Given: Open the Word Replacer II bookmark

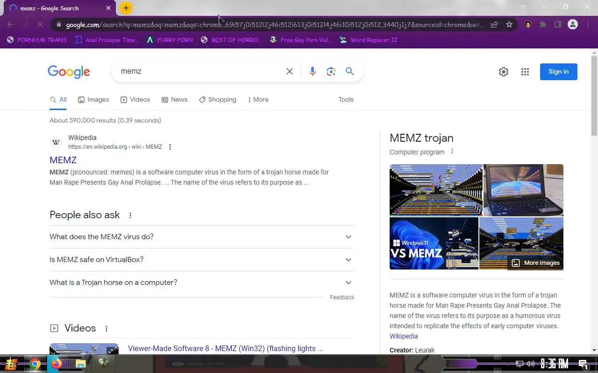Looking at the screenshot, I should click(369, 40).
